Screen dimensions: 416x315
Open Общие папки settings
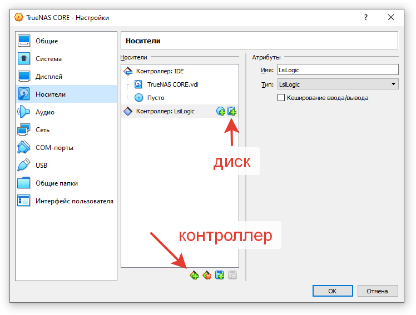tap(66, 183)
